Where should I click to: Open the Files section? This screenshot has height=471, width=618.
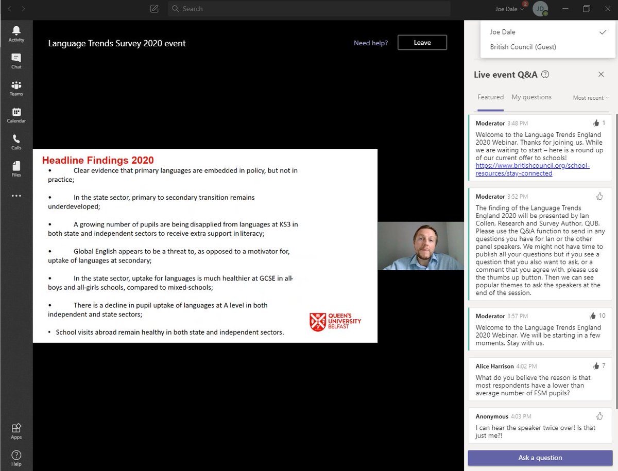pyautogui.click(x=16, y=169)
